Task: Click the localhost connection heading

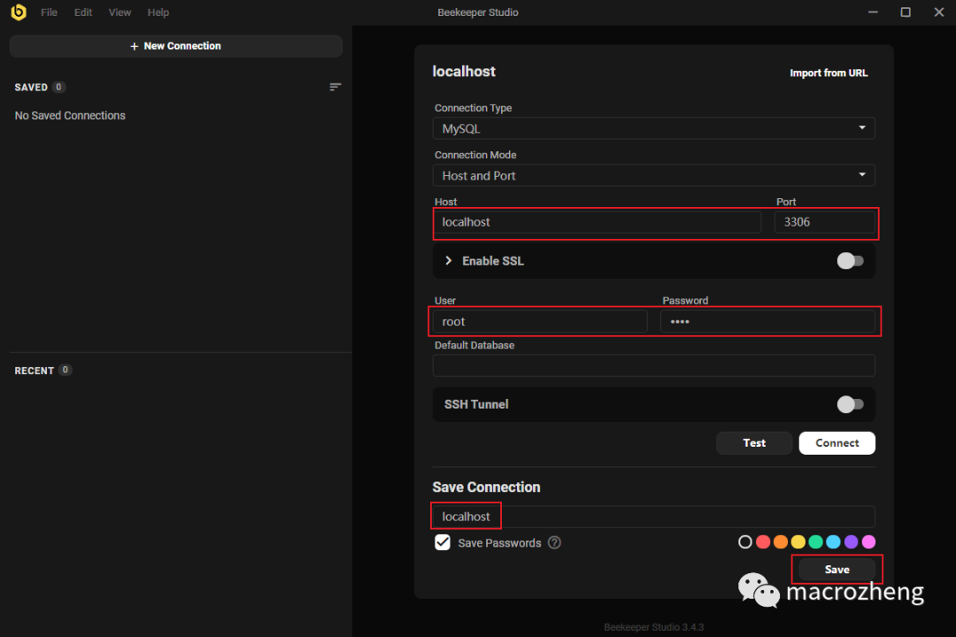Action: [x=464, y=72]
